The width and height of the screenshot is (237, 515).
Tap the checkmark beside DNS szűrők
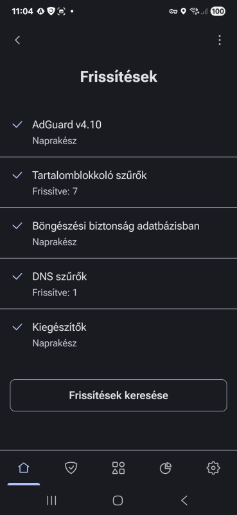pyautogui.click(x=17, y=277)
